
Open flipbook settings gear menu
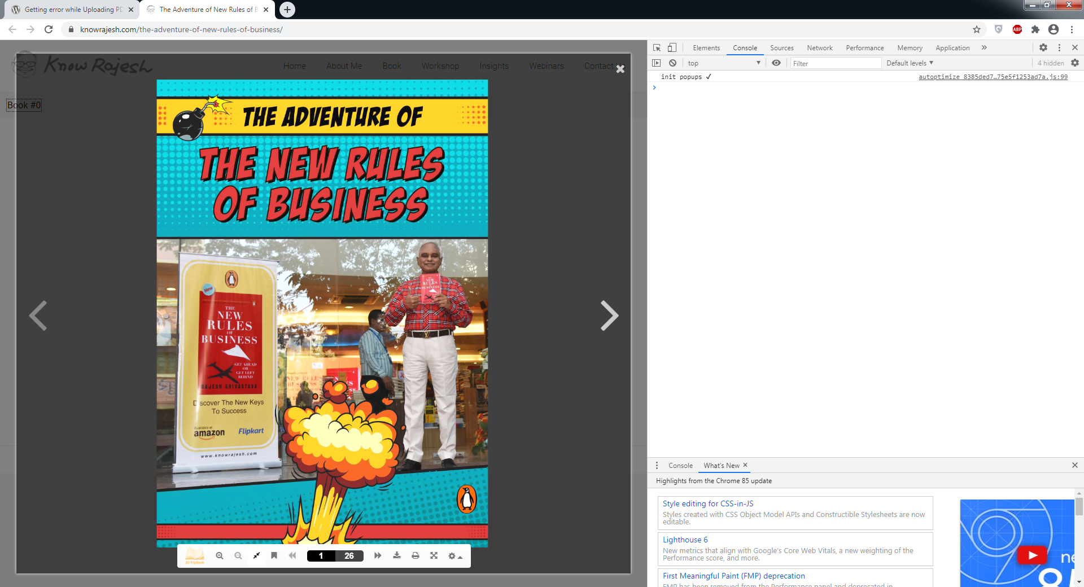point(455,556)
